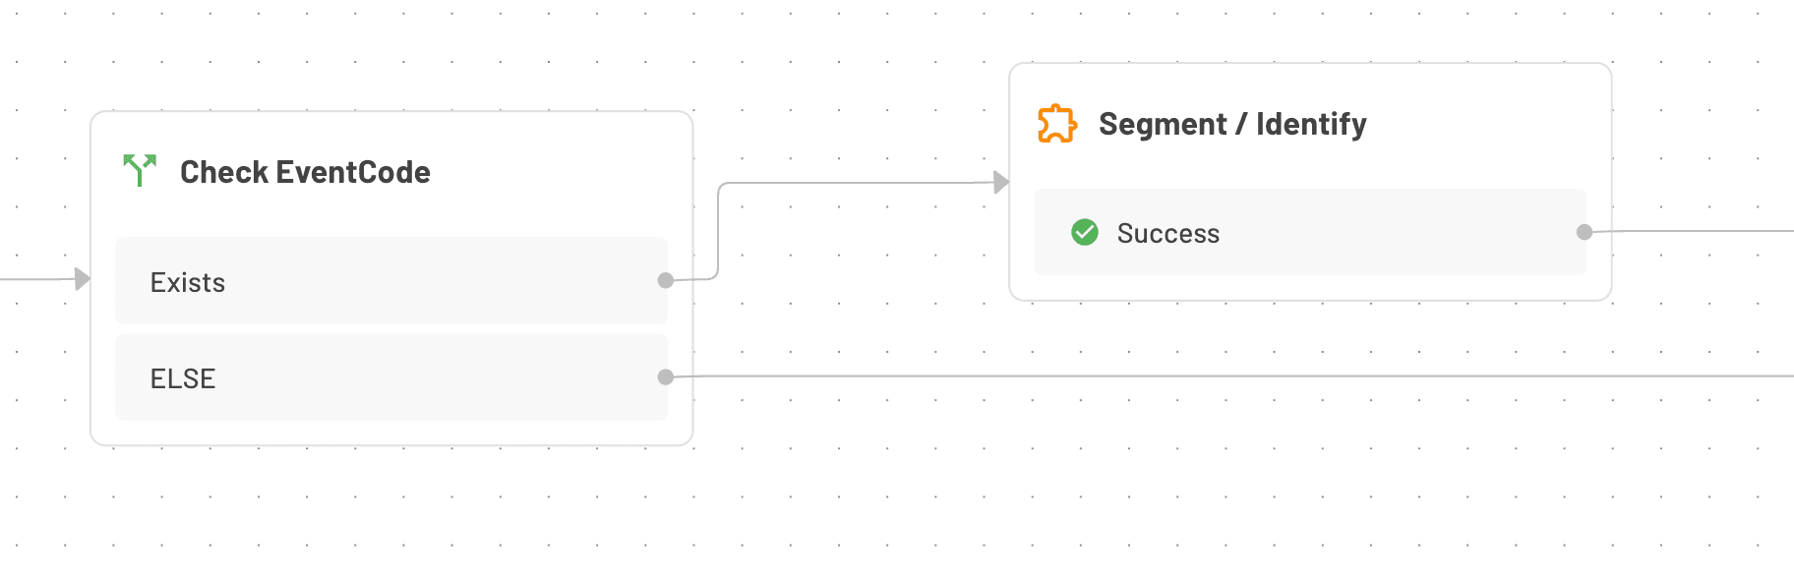Viewport: 1794px width, 574px height.
Task: Click the Exists output connector dot
Action: [x=665, y=279]
